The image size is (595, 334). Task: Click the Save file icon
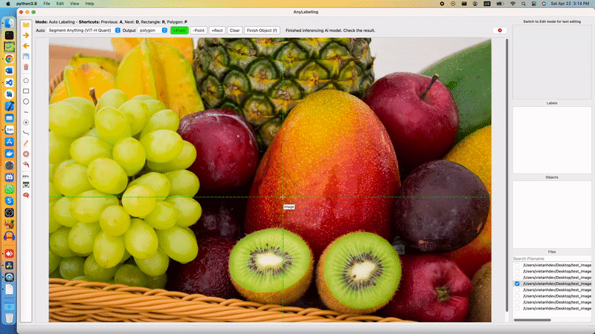coord(25,56)
